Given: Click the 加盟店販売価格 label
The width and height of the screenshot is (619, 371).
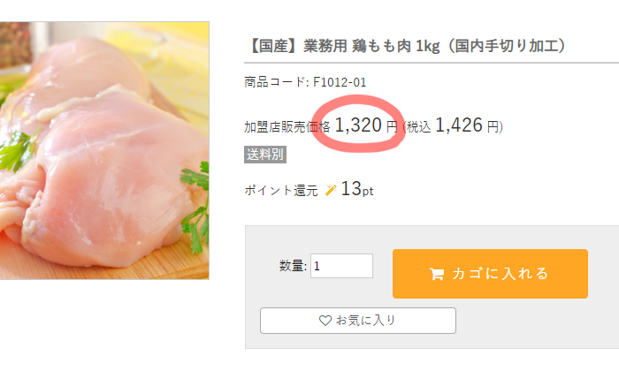Looking at the screenshot, I should 287,127.
